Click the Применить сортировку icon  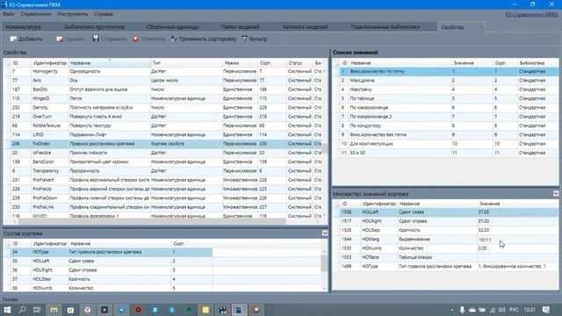point(174,39)
